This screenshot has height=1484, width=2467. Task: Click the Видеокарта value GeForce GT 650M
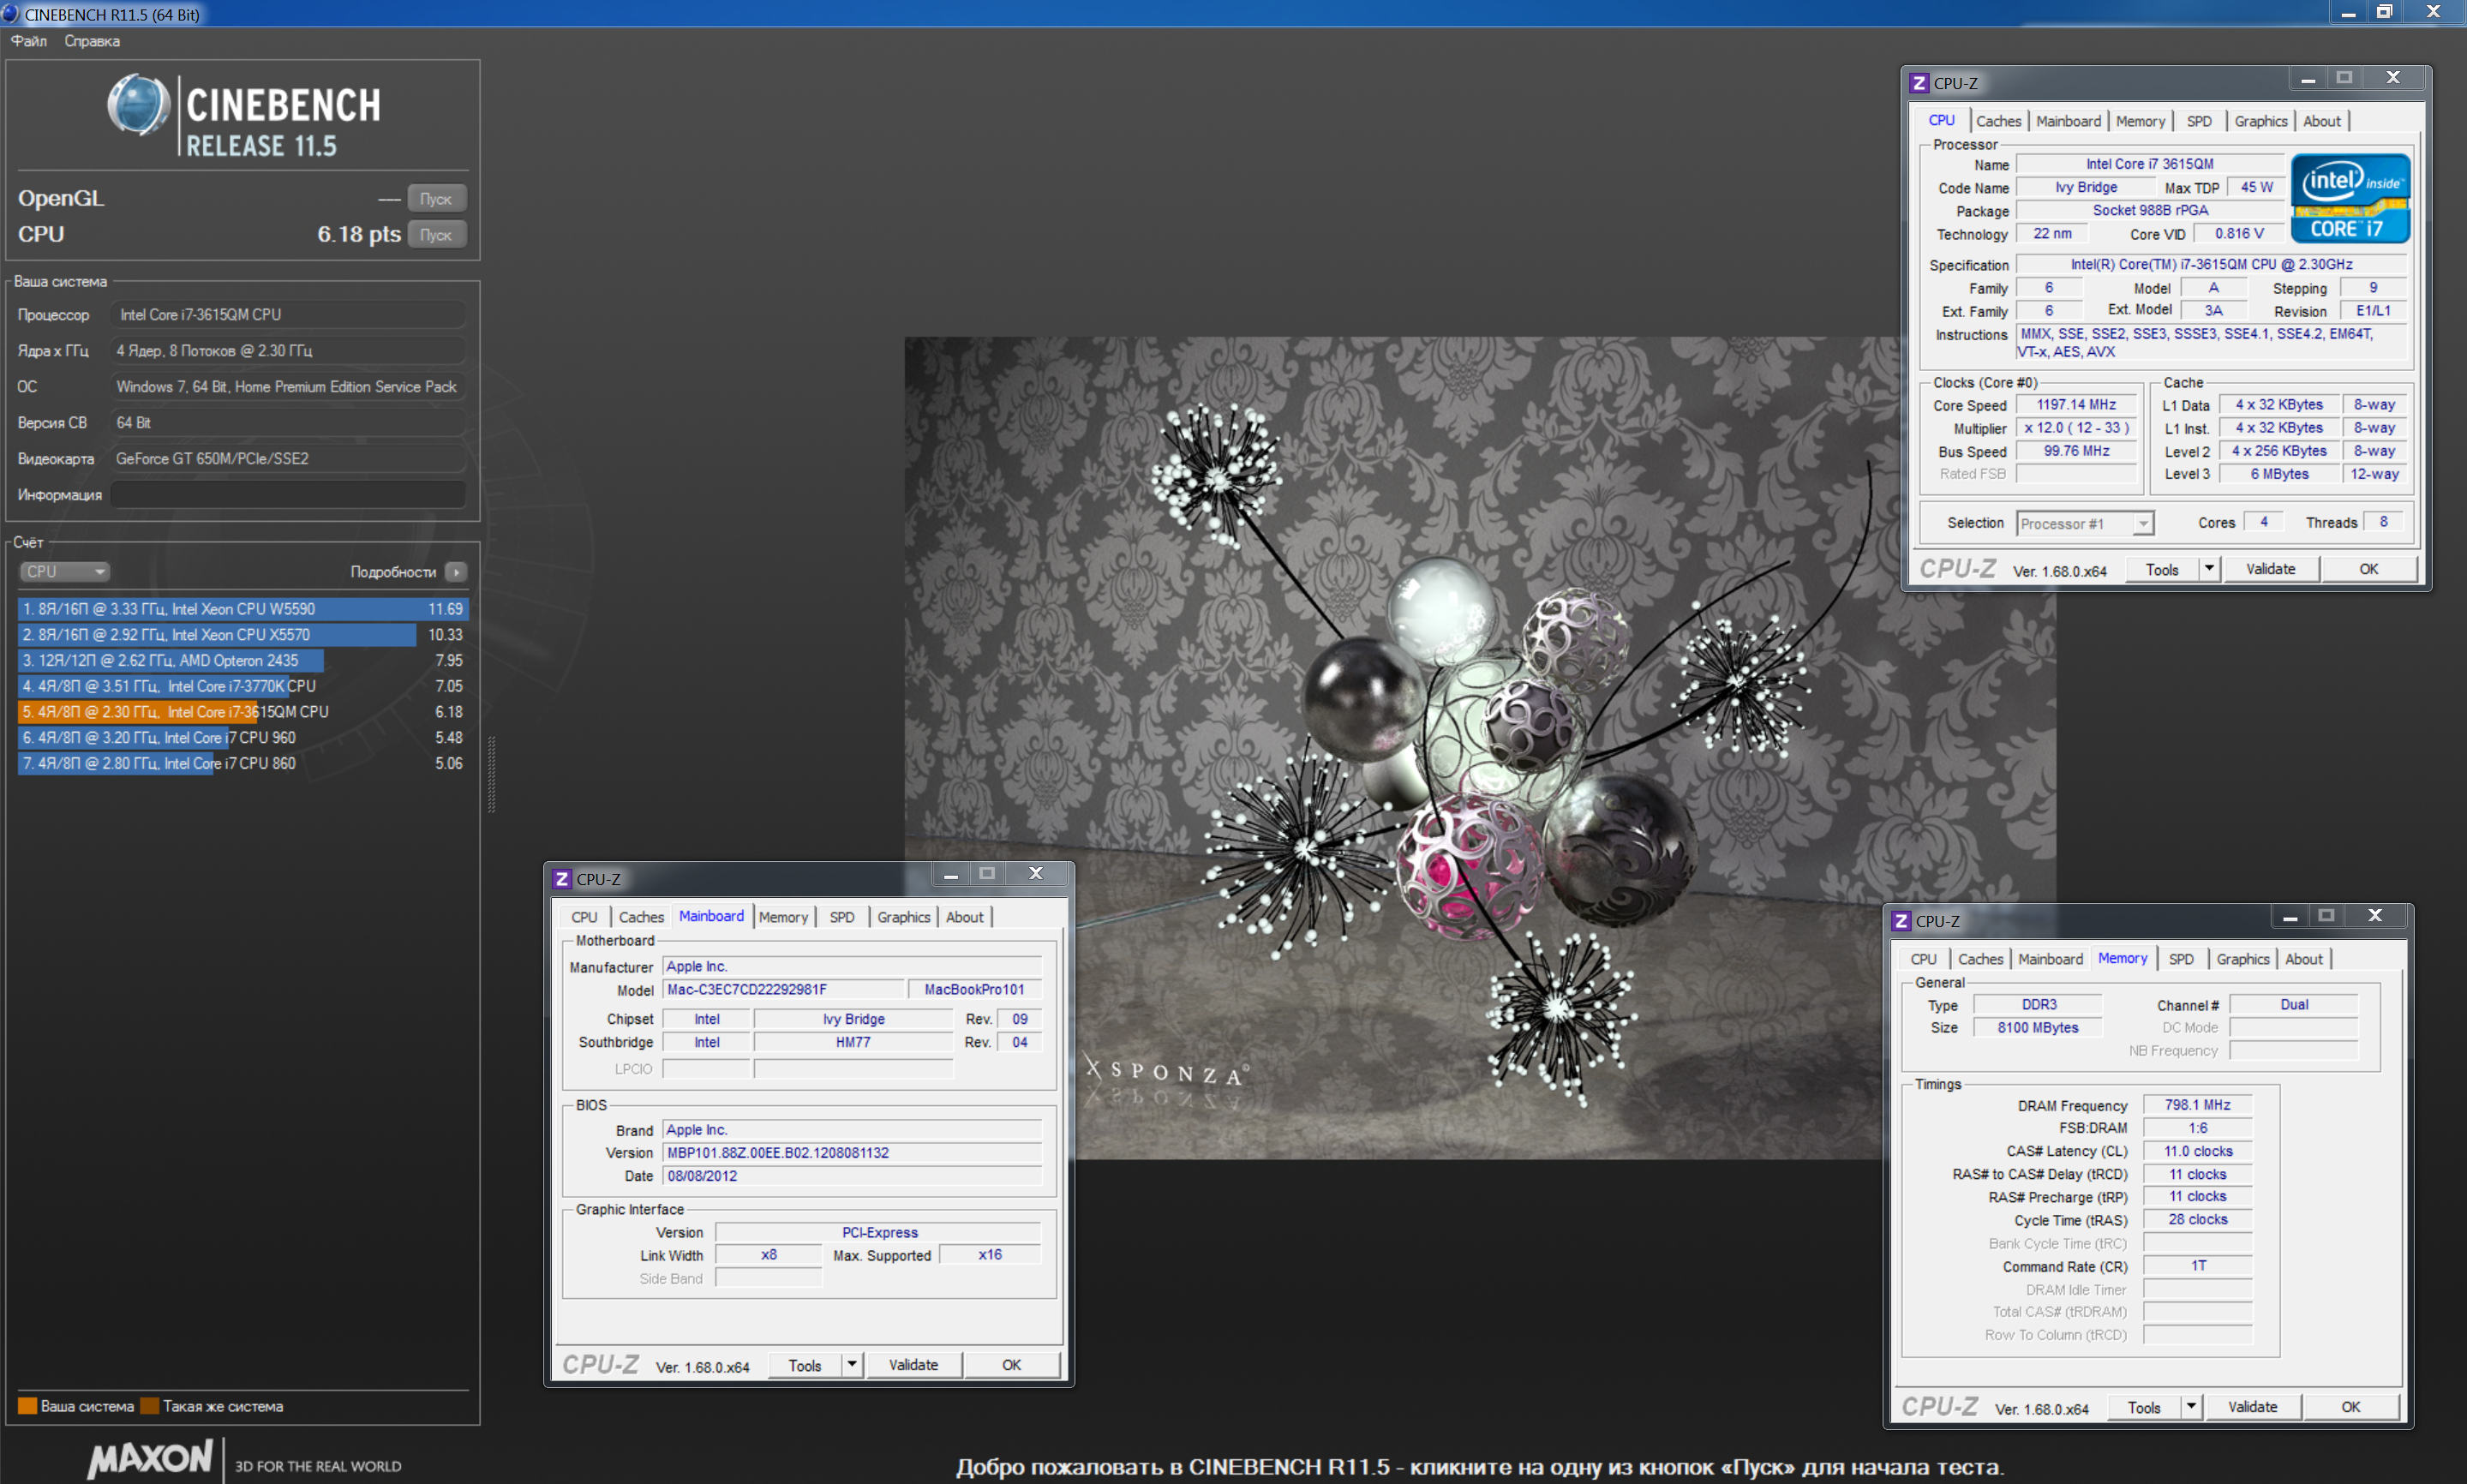click(288, 459)
